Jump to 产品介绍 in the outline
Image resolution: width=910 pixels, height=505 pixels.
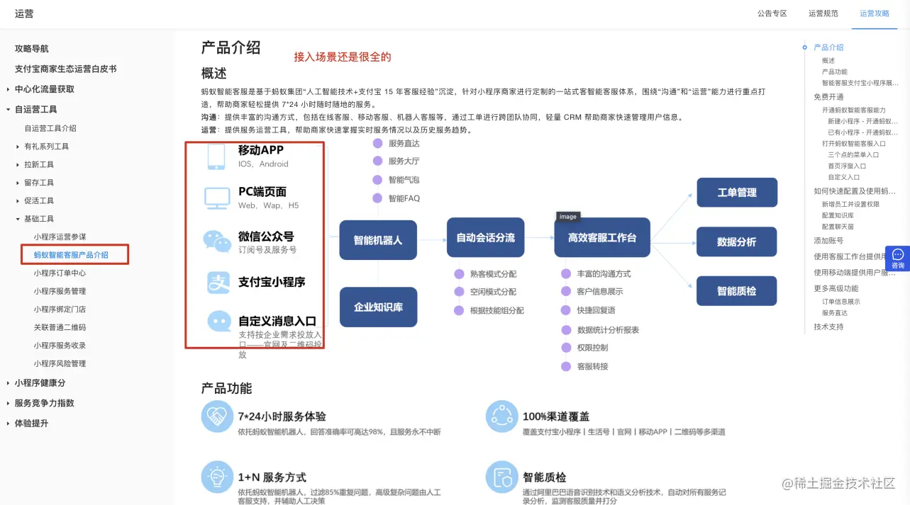point(828,47)
